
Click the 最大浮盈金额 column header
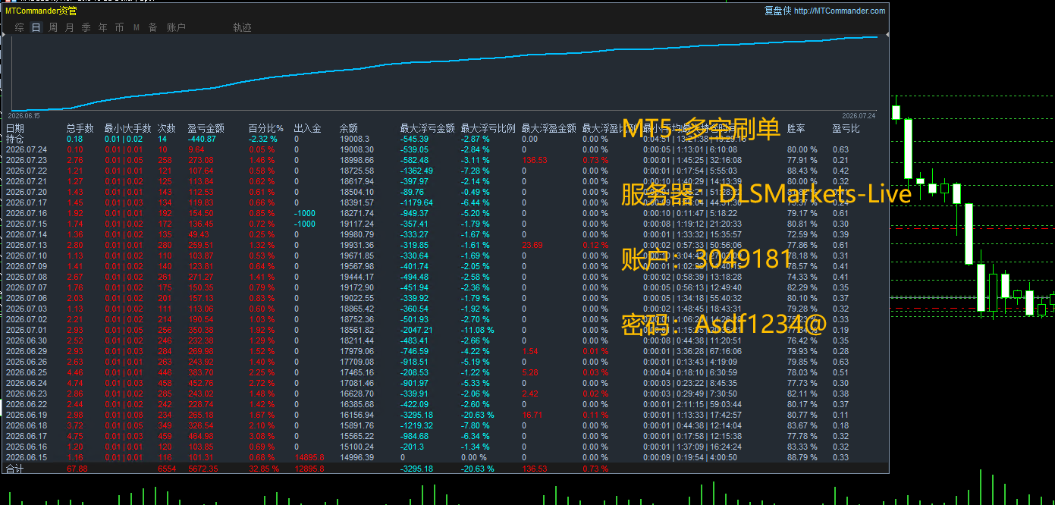[x=549, y=128]
